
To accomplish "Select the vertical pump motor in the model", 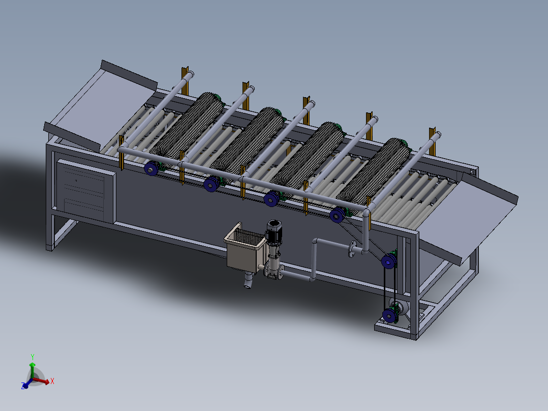I will [x=274, y=232].
